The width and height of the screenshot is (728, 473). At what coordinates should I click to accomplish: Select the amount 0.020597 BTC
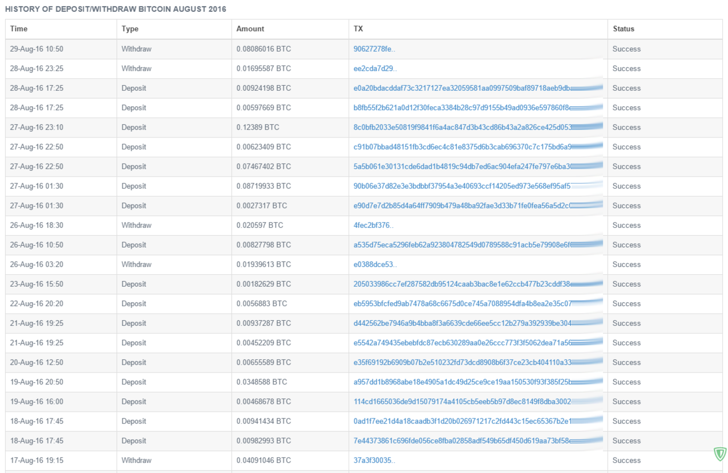pos(259,225)
